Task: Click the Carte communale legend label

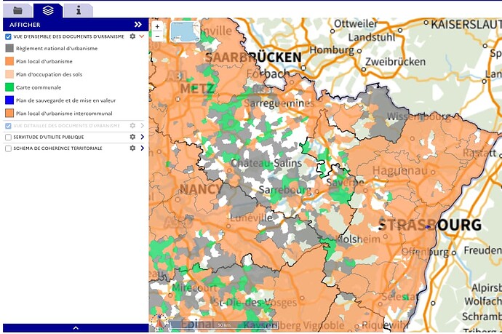Action: click(x=34, y=87)
